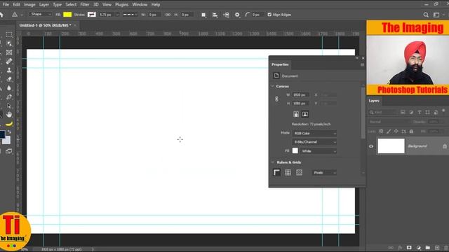Screen dimensions: 449x252
Task: Click the smart object filter icon in Layers
Action: pyautogui.click(x=436, y=112)
